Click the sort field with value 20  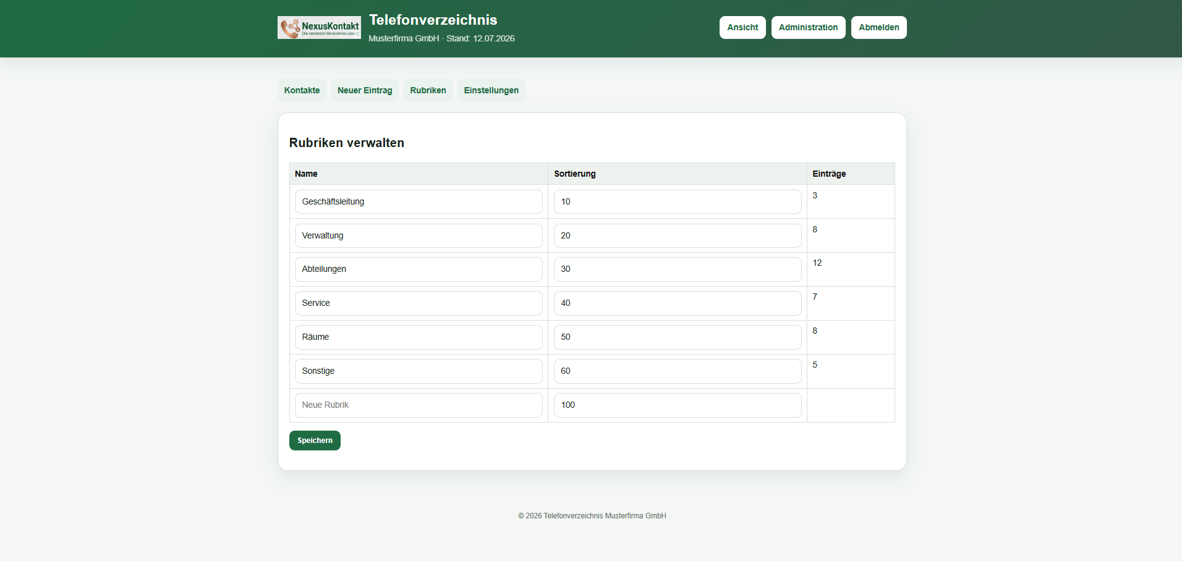pos(678,235)
